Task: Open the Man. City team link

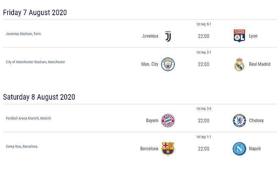Action: (150, 64)
